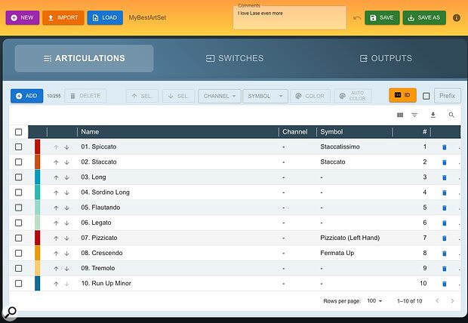468x323 pixels.
Task: Open the CHANNEL dropdown
Action: (219, 96)
